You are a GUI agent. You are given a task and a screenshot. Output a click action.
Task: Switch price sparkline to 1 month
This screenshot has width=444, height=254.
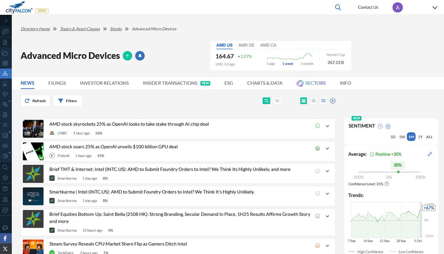click(x=307, y=64)
